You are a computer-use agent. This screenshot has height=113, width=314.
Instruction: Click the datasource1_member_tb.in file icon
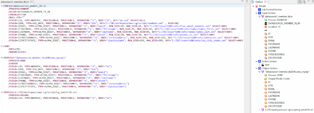263,17
